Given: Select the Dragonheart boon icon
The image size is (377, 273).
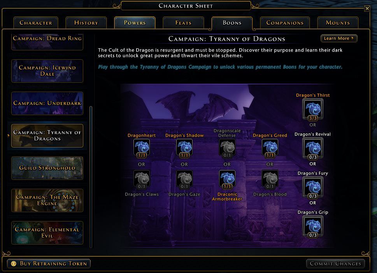Looking at the screenshot, I should click(142, 147).
